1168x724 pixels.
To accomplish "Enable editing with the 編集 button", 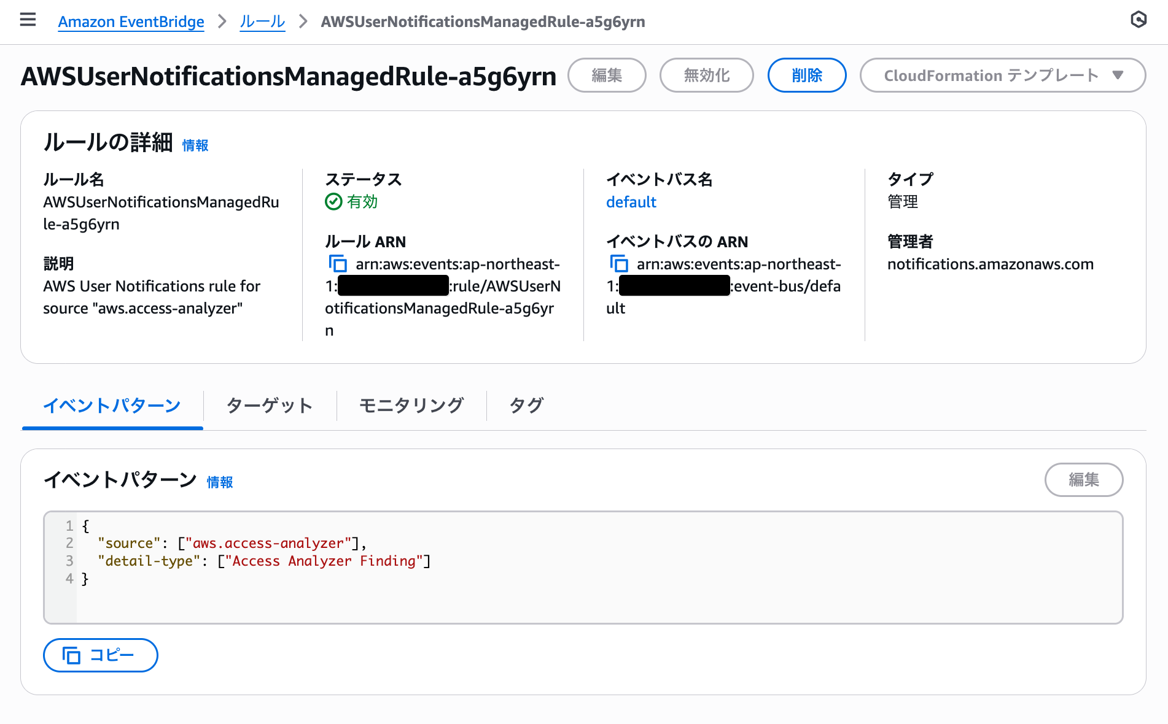I will pos(607,75).
